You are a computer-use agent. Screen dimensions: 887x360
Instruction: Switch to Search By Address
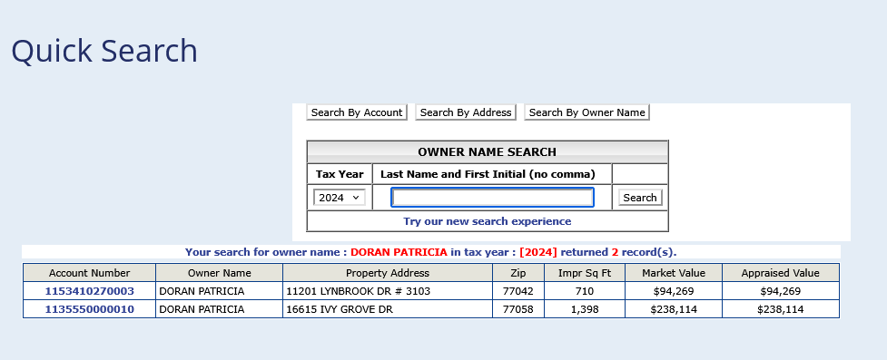click(x=466, y=112)
